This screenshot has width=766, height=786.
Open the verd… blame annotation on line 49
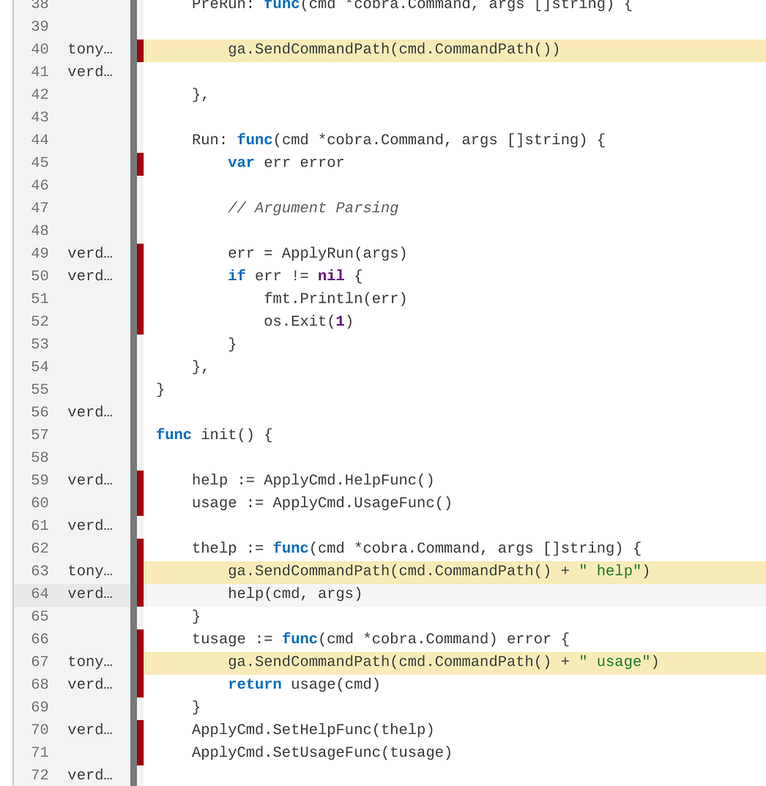pos(90,253)
